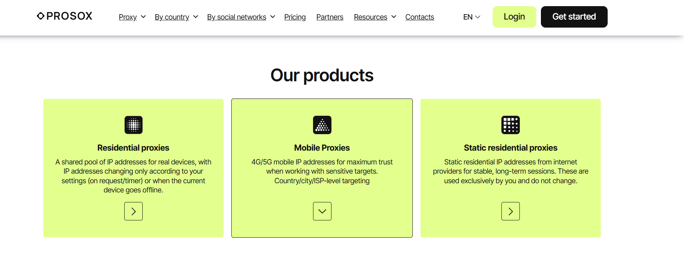Go to the Pricing page

(295, 17)
